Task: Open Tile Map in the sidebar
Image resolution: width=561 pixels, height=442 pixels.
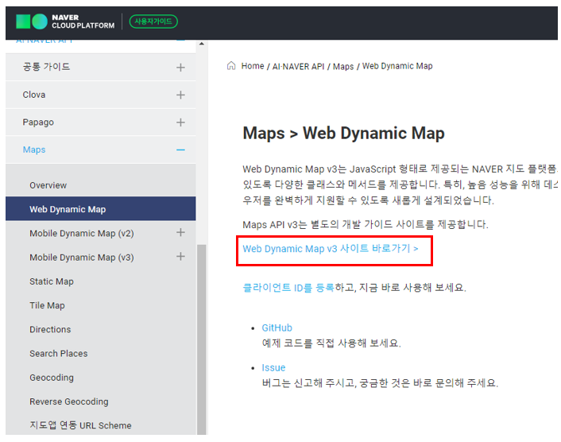Action: [x=47, y=305]
